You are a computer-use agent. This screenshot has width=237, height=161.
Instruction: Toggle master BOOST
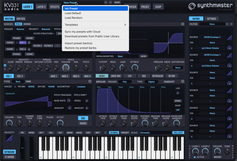[x=217, y=157]
